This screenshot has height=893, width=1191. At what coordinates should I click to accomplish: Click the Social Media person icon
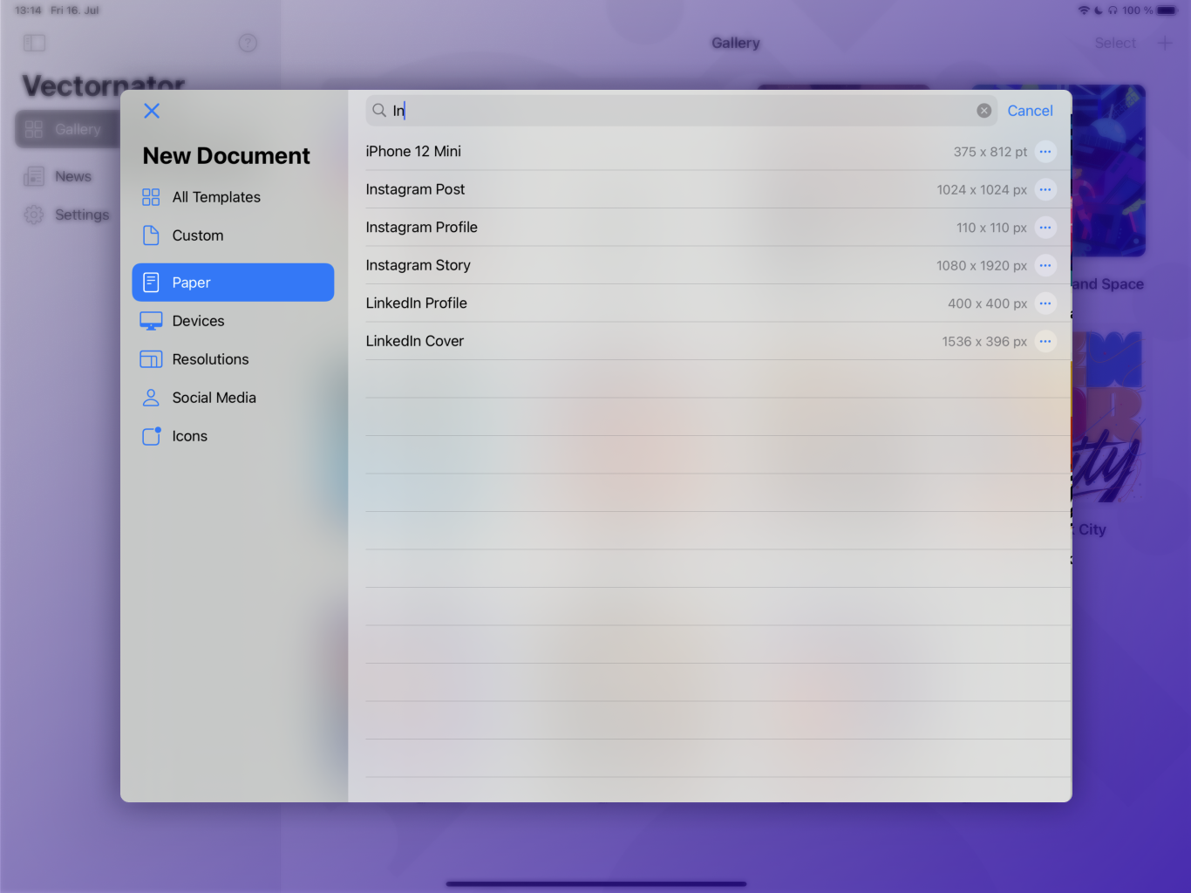click(151, 398)
